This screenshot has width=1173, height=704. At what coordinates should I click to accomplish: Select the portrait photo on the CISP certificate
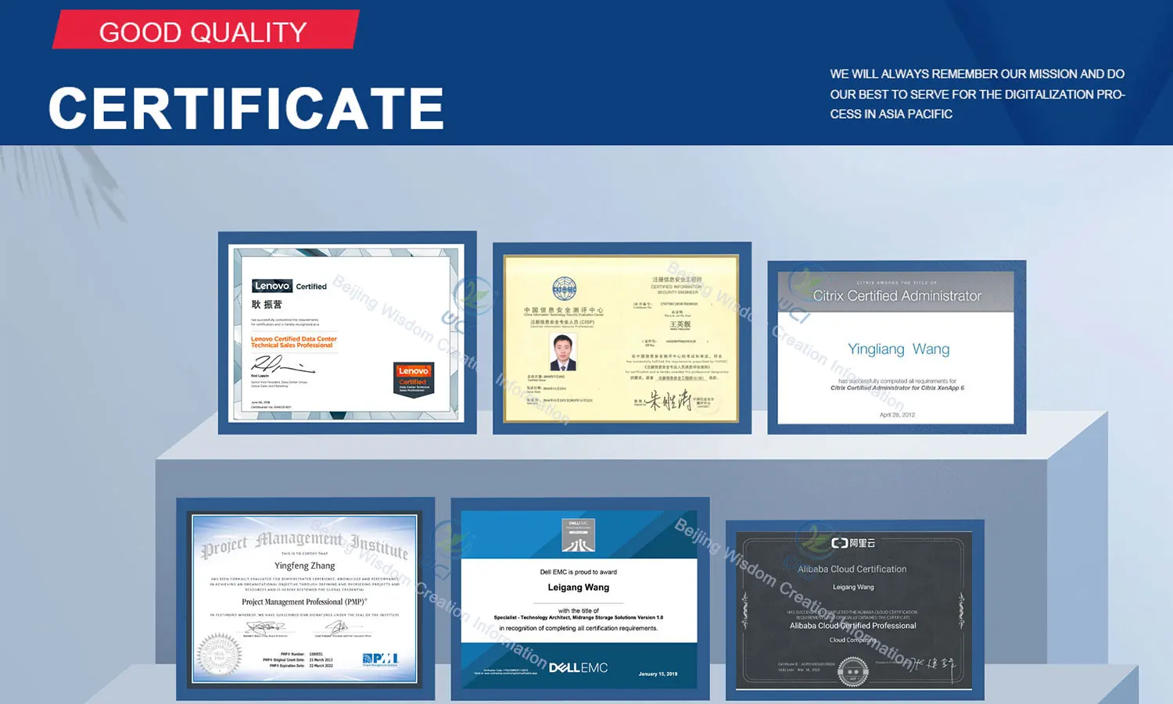[562, 352]
